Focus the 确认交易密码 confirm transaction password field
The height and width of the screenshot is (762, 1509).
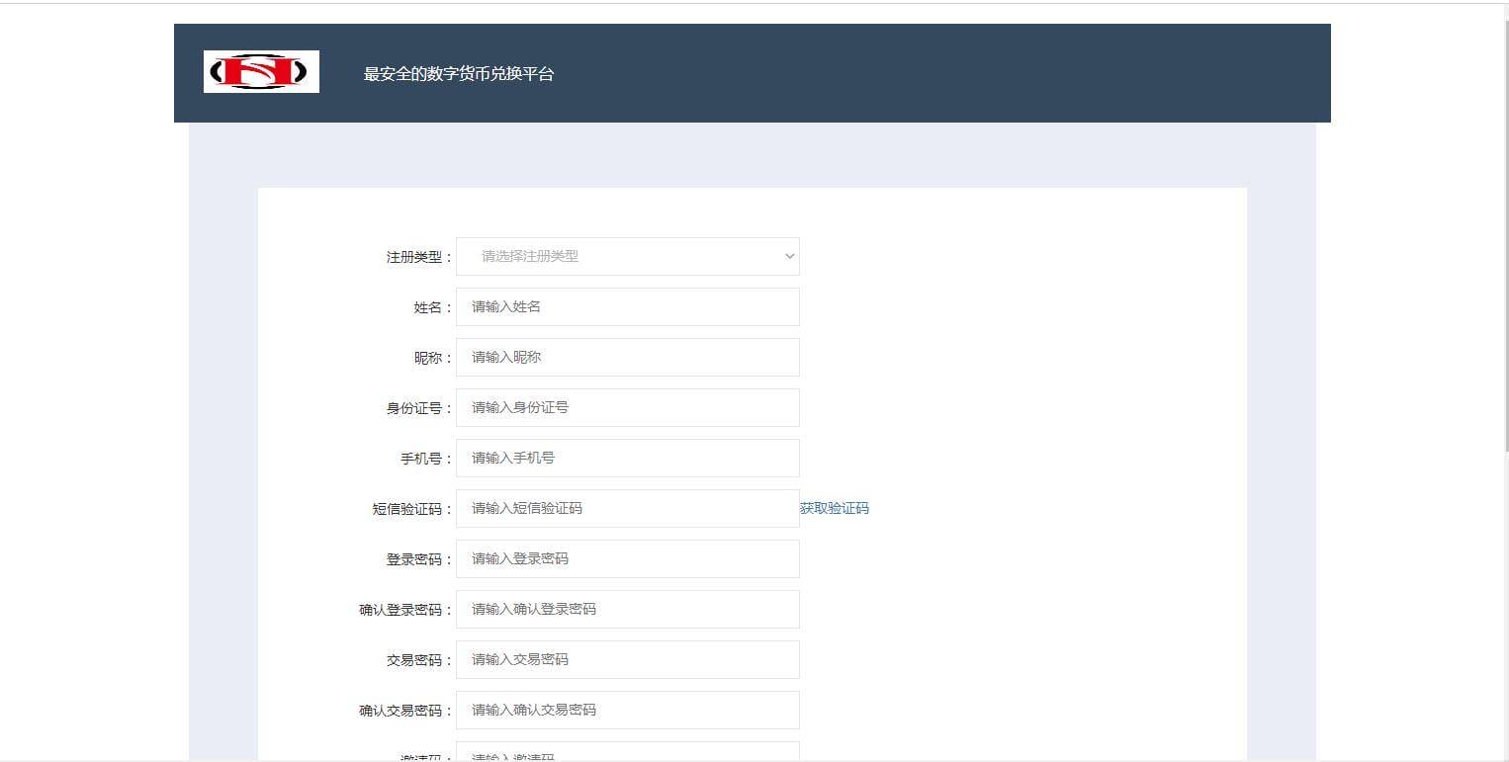click(627, 710)
